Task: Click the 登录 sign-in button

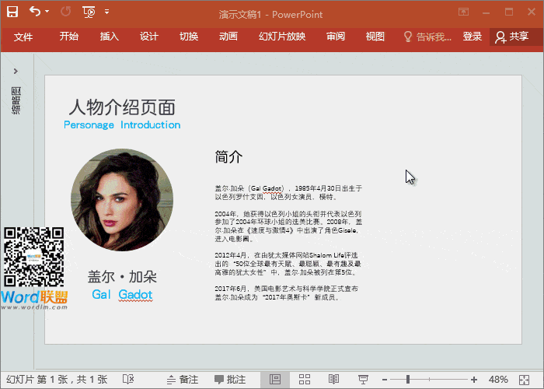Action: point(473,37)
